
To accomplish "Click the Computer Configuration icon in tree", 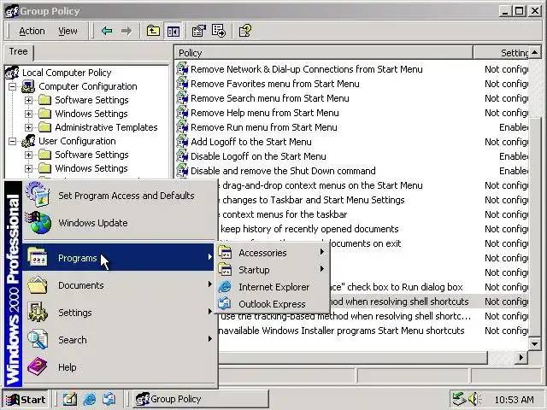I will [28, 86].
